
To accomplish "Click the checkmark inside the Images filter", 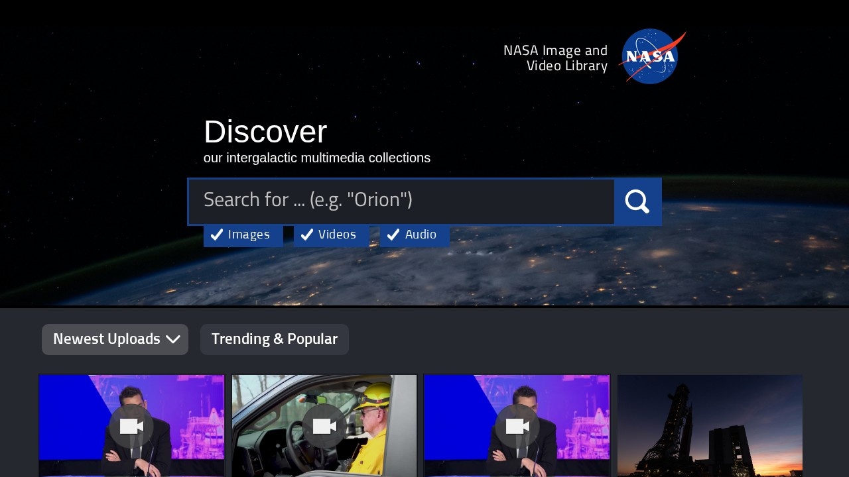I will pyautogui.click(x=217, y=235).
